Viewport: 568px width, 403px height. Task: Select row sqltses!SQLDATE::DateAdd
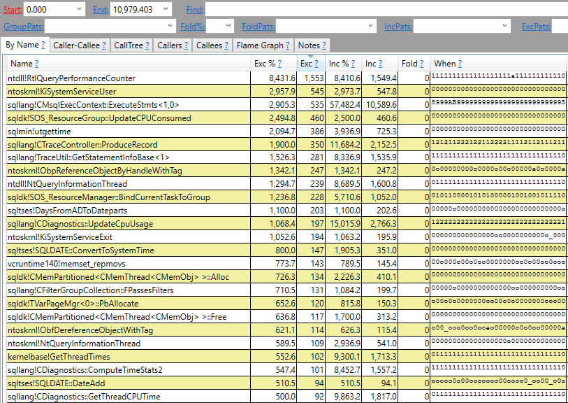click(286, 383)
